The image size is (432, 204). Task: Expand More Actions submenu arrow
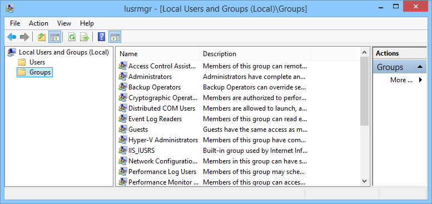point(420,80)
